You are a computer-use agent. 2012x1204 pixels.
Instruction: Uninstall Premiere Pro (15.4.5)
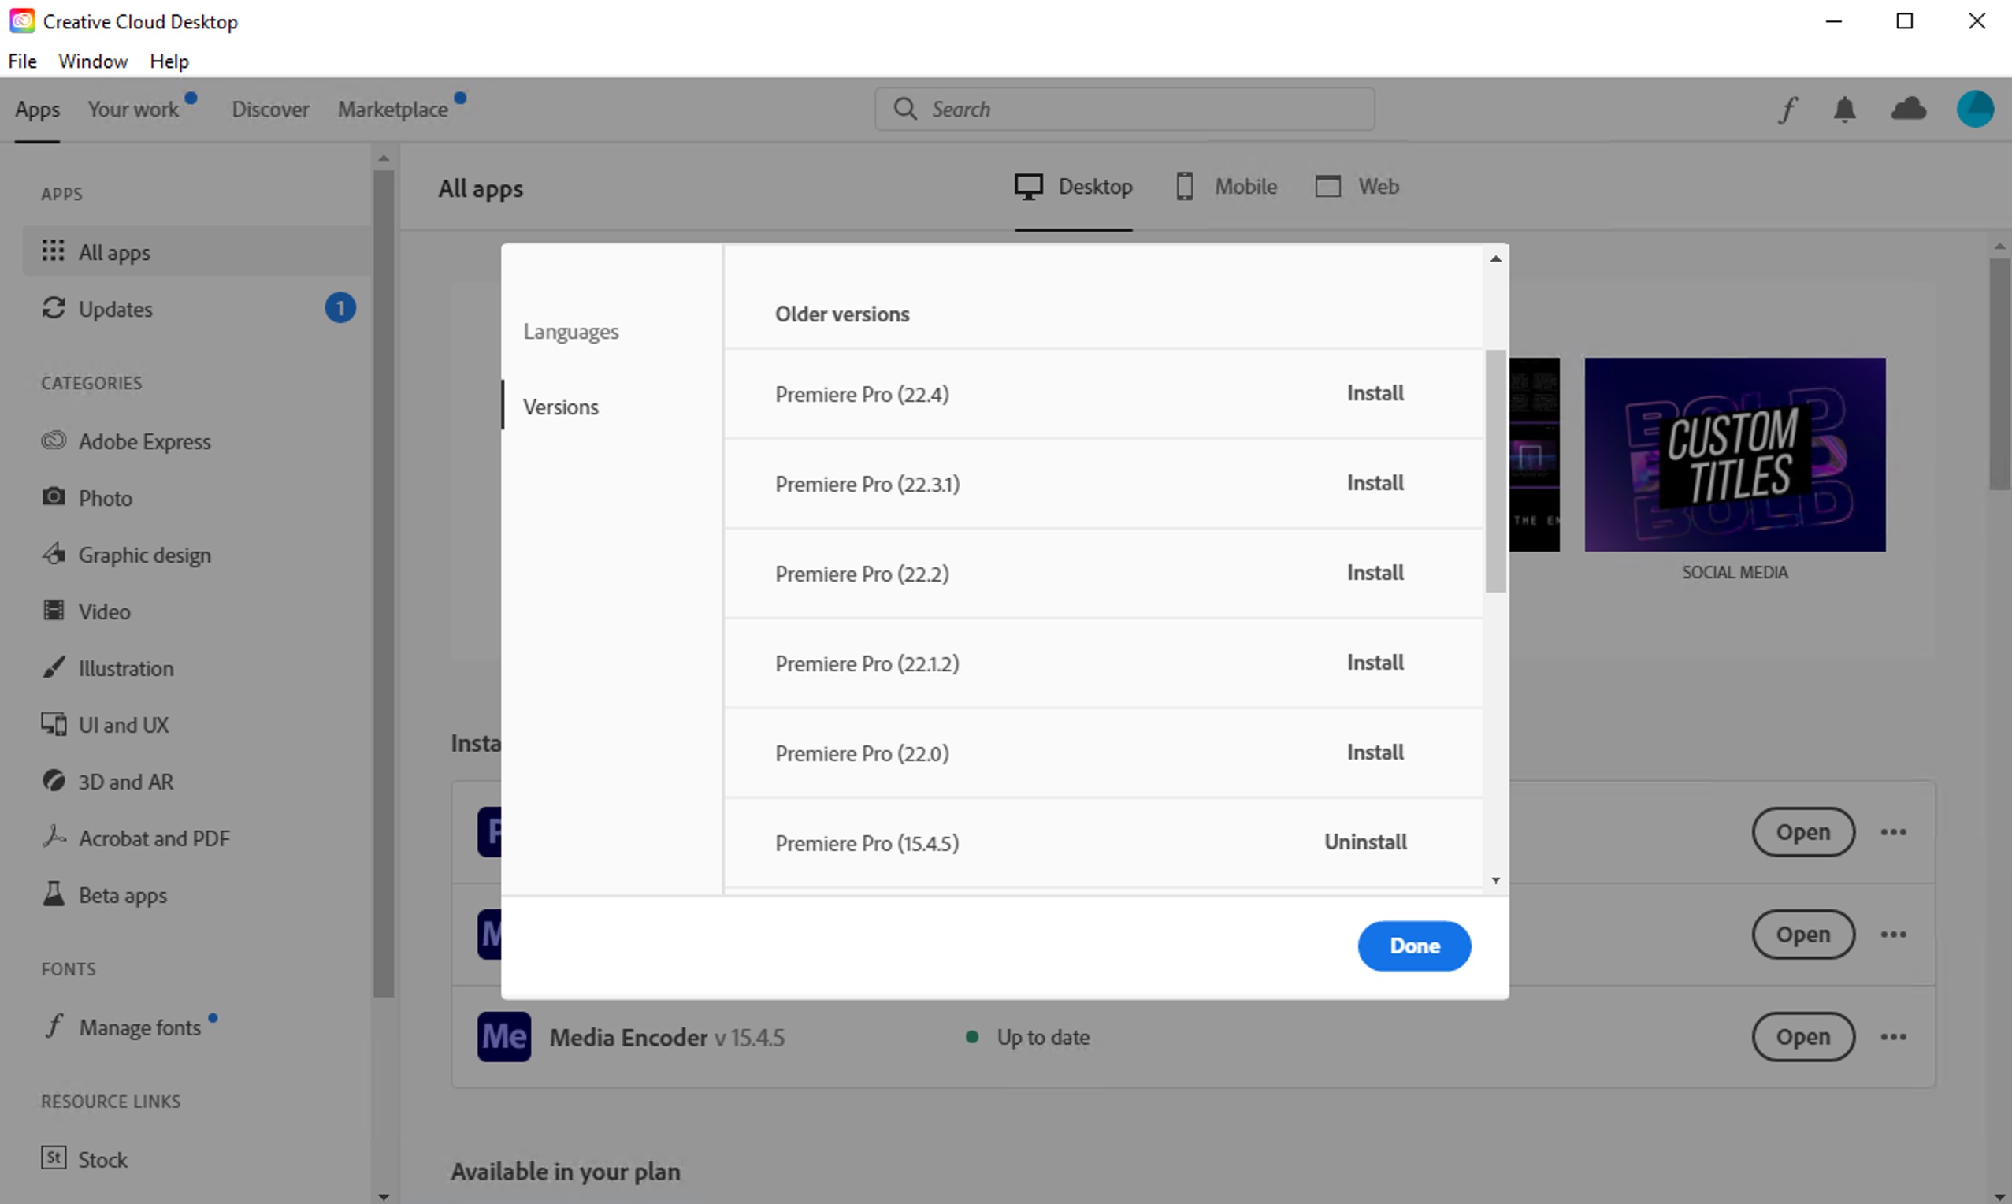[1366, 842]
